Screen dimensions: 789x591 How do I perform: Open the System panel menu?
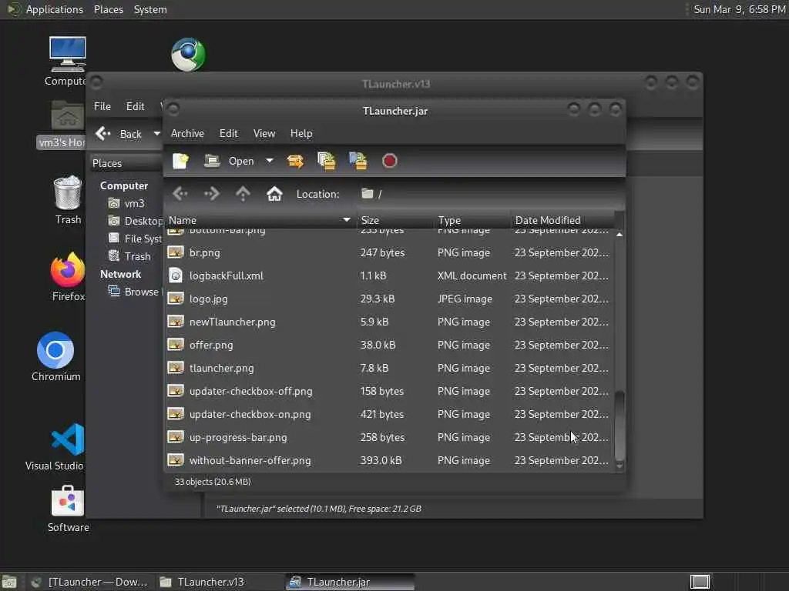[150, 9]
